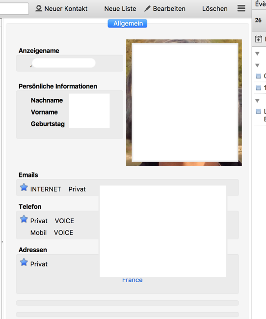Image resolution: width=266 pixels, height=319 pixels.
Task: Click the search field in toolbar
Action: [x=14, y=8]
